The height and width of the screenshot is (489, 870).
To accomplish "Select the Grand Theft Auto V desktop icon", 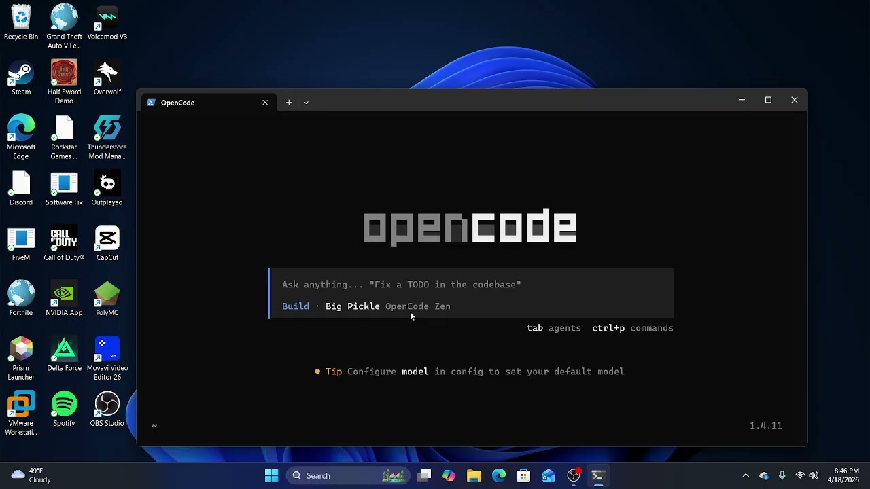I will [64, 26].
